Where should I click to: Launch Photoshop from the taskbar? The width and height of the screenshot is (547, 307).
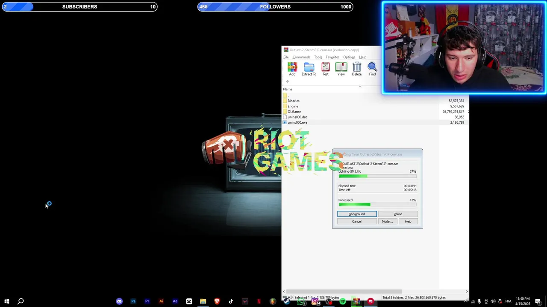pyautogui.click(x=133, y=301)
